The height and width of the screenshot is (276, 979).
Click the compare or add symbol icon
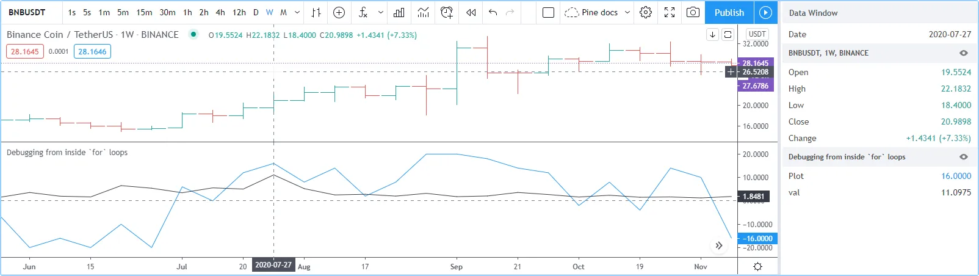tap(339, 12)
